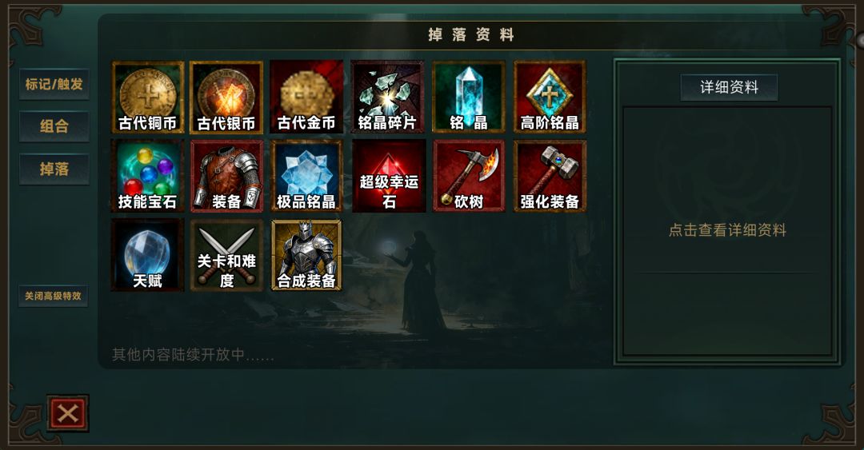
Task: Open 关卡和难度 crossed swords tile
Action: coord(226,255)
